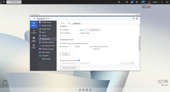Click the content area vertical scrollbar thumb

(139, 44)
